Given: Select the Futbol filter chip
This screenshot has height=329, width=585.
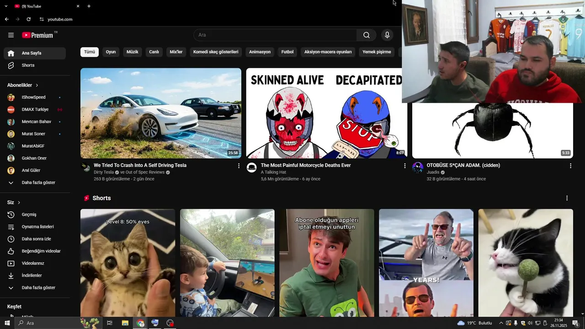Looking at the screenshot, I should point(287,52).
